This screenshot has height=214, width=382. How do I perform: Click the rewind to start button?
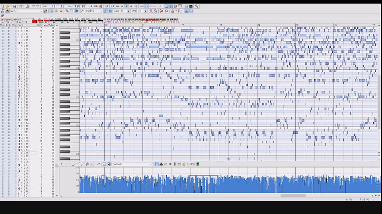tap(113, 6)
